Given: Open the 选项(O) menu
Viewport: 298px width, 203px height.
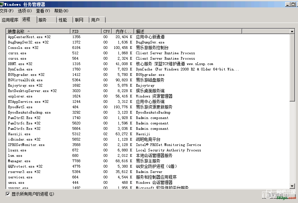Looking at the screenshot, I should [x=25, y=11].
